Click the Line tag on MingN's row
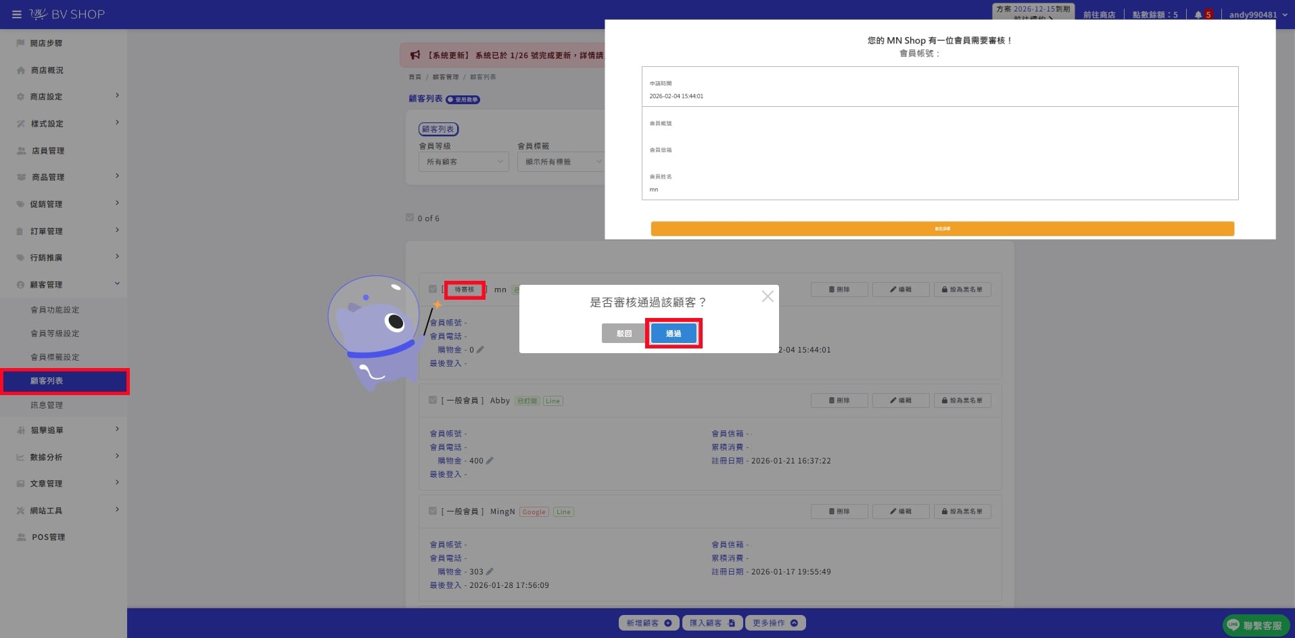Image resolution: width=1295 pixels, height=638 pixels. click(x=564, y=512)
